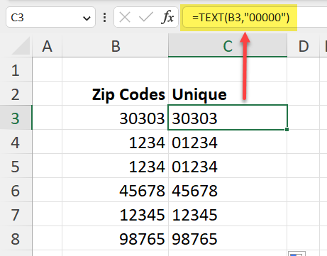Select the Zip Codes header cell

(x=116, y=94)
